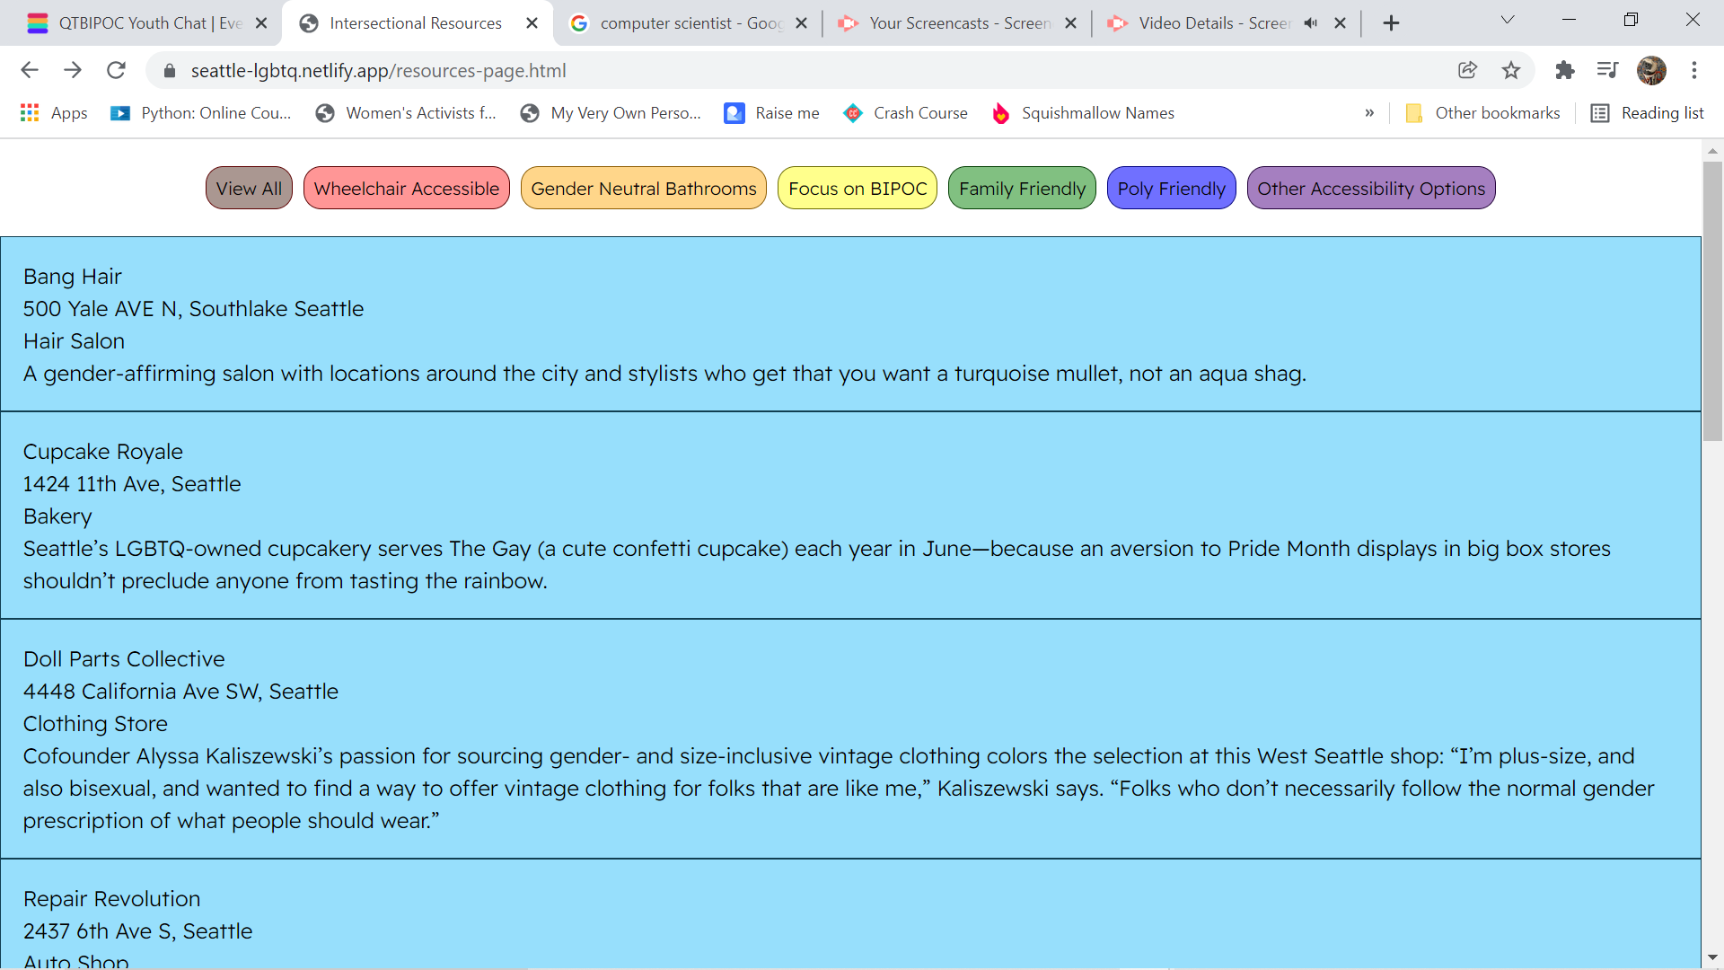Click the share page icon
This screenshot has width=1724, height=970.
(1467, 70)
